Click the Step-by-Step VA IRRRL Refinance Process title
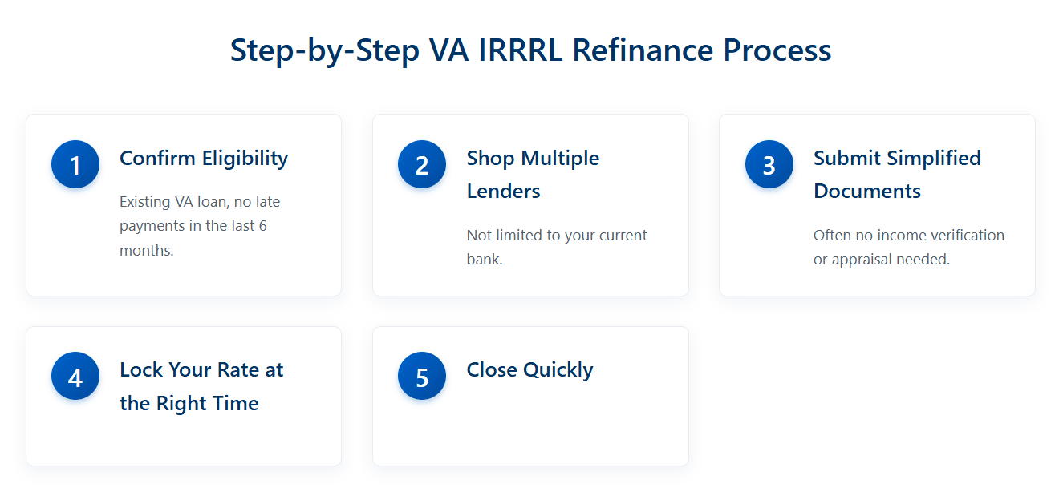This screenshot has width=1059, height=500. [530, 50]
